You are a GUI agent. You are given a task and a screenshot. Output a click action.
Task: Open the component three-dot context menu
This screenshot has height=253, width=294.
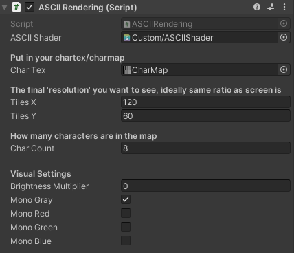click(284, 7)
